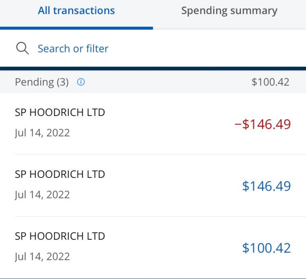306x279 pixels.
Task: Select the -$146.49 SP HOODRICH LTD transaction
Action: tap(153, 123)
